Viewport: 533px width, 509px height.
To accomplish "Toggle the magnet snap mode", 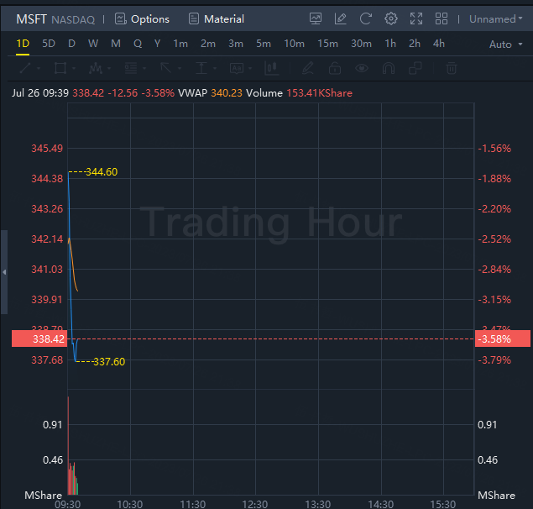I will (x=389, y=68).
